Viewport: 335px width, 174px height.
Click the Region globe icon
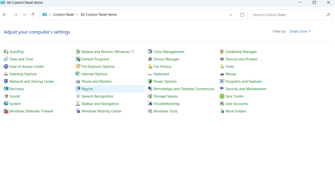pos(78,89)
